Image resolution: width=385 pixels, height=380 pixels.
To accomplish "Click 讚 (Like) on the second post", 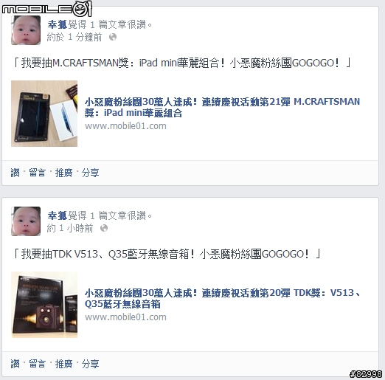I will [x=15, y=364].
